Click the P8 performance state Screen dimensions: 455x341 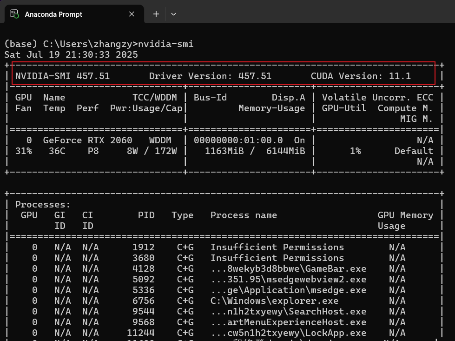(93, 151)
